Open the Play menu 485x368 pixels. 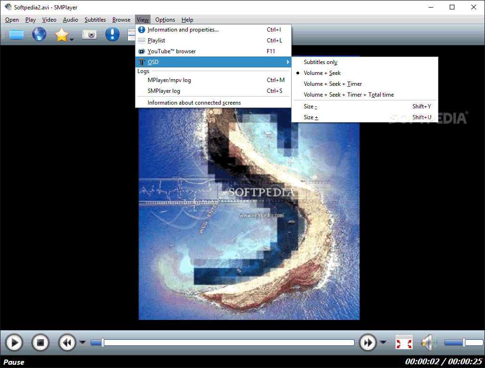(x=30, y=20)
